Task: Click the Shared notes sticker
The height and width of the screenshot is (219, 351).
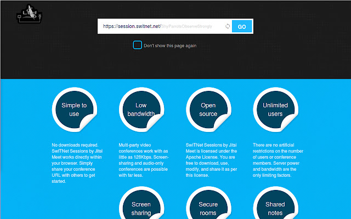Action: click(x=275, y=203)
